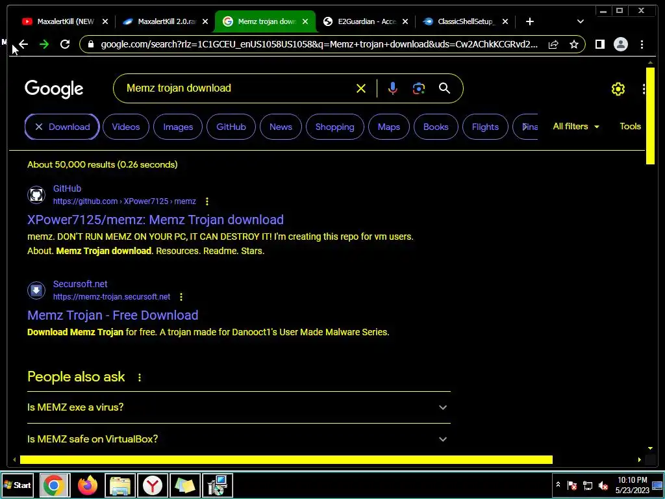Open Chrome side panel icon
Image resolution: width=665 pixels, height=499 pixels.
pyautogui.click(x=599, y=44)
